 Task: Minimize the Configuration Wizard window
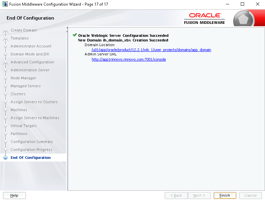point(228,4)
